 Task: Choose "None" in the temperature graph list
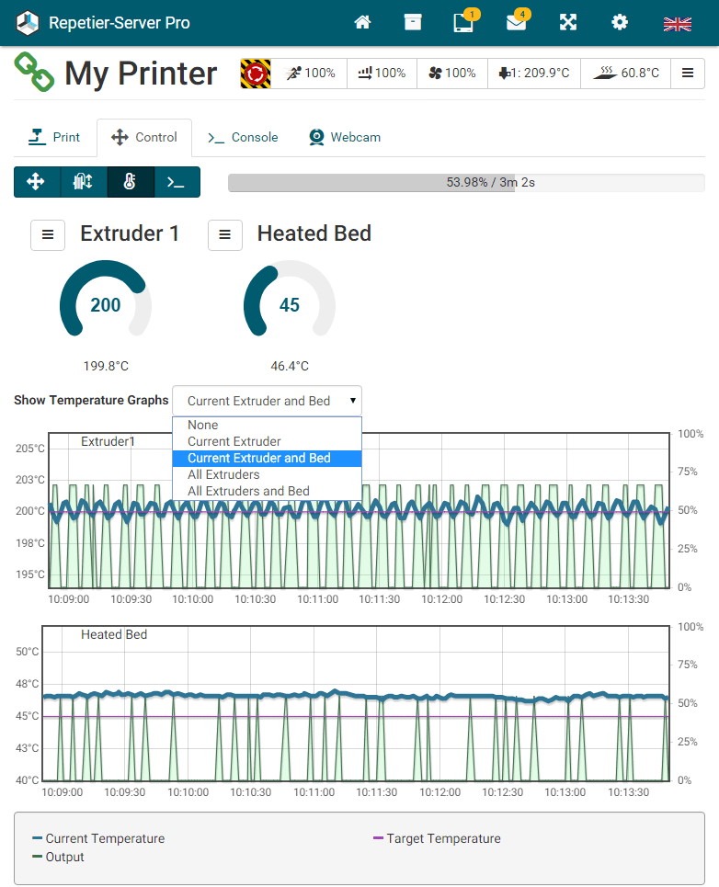(x=203, y=425)
